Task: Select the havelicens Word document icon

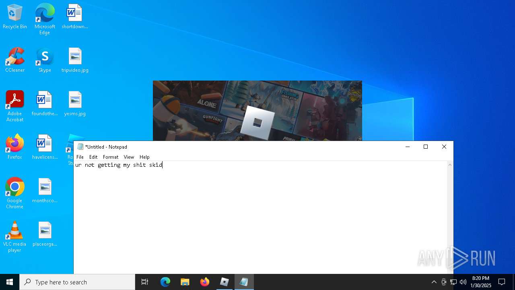Action: (45, 147)
